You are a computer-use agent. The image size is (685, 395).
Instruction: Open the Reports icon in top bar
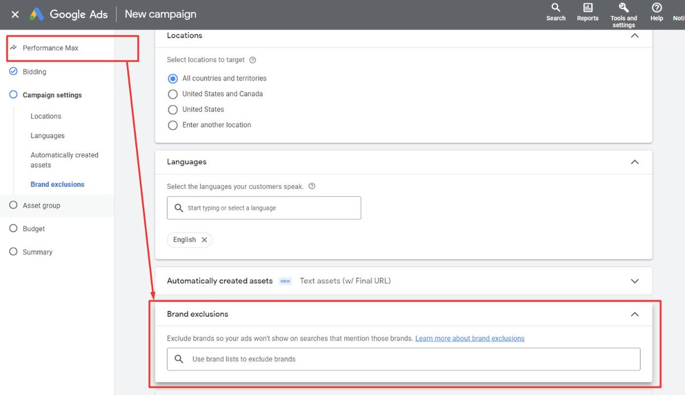tap(587, 11)
